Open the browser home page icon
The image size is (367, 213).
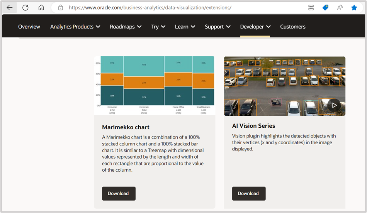(x=41, y=8)
